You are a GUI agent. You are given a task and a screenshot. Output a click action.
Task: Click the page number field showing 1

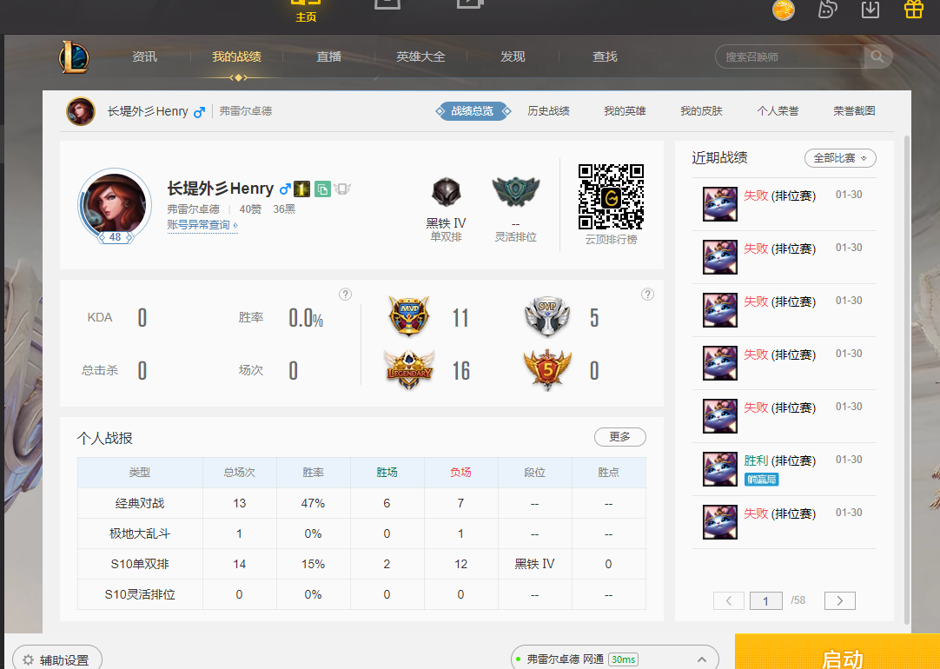pos(766,600)
